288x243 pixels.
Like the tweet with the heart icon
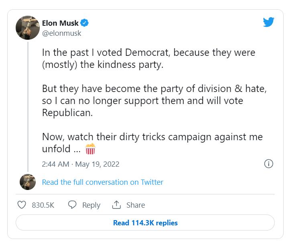click(22, 205)
